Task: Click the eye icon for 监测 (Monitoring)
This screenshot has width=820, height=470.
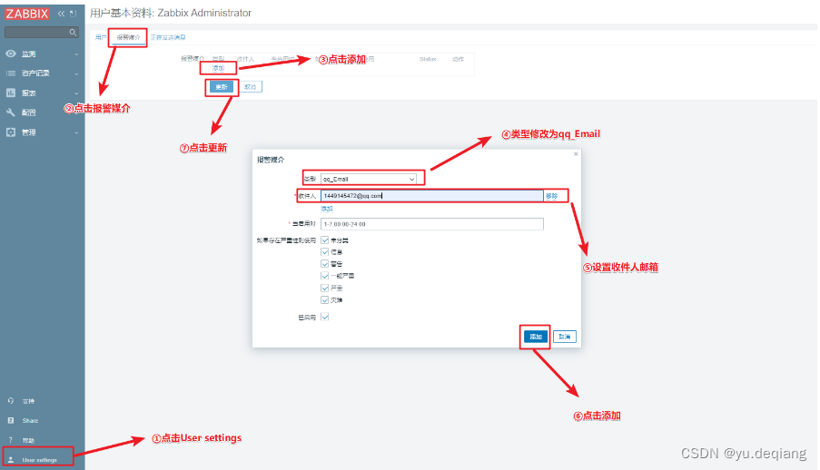Action: pos(11,54)
